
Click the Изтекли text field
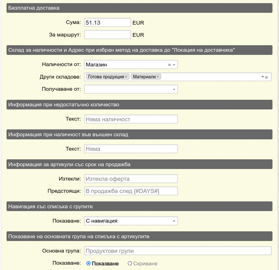click(131, 179)
